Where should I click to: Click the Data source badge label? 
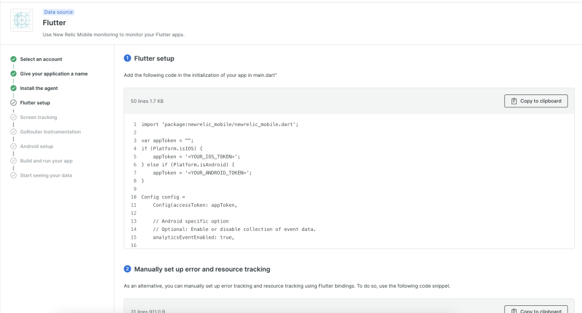tap(58, 12)
